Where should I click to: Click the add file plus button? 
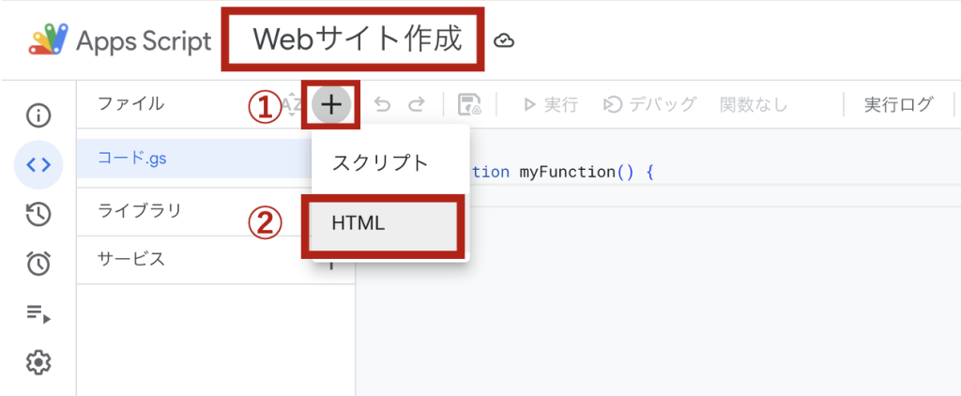[331, 105]
